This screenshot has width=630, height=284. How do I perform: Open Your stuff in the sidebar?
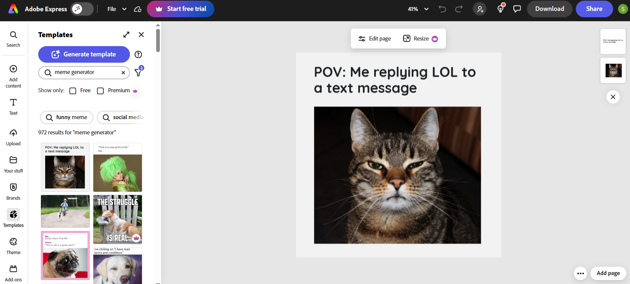(13, 165)
